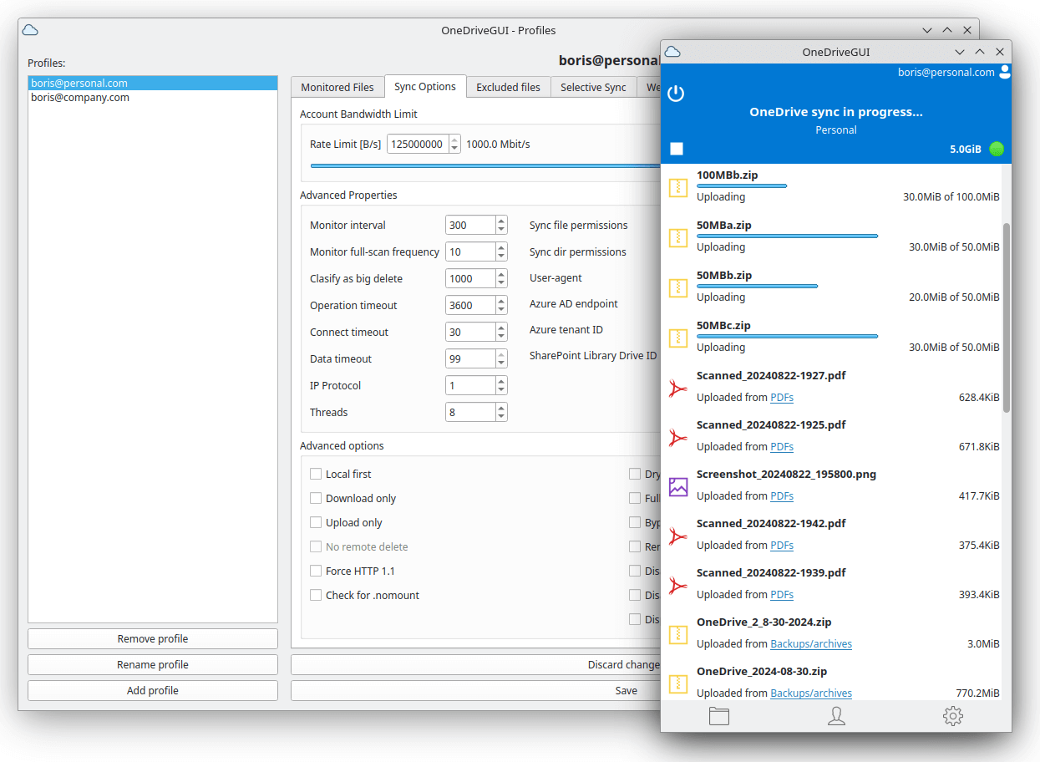Click the Add profile button
The width and height of the screenshot is (1040, 762).
coord(153,690)
